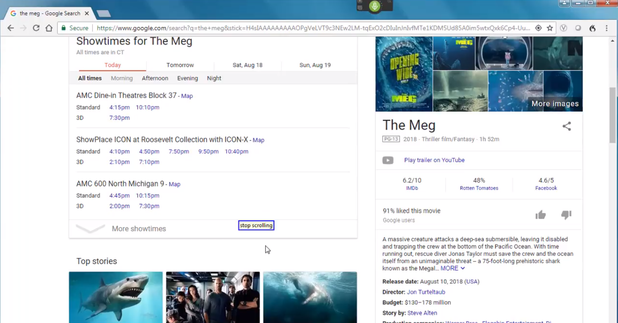This screenshot has width=618, height=323.
Task: Select 10:40pm showtime at ShowPlace ICON
Action: click(236, 151)
